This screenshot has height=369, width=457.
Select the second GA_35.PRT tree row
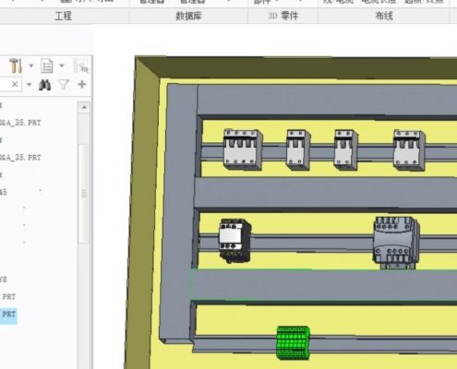coord(20,158)
